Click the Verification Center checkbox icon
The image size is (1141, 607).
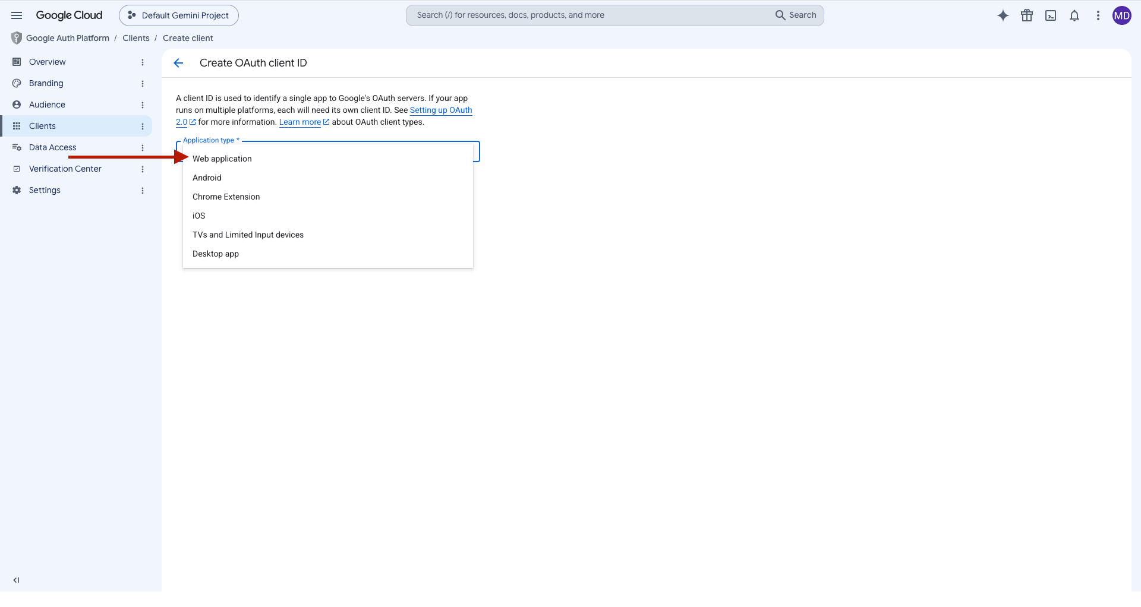tap(17, 169)
